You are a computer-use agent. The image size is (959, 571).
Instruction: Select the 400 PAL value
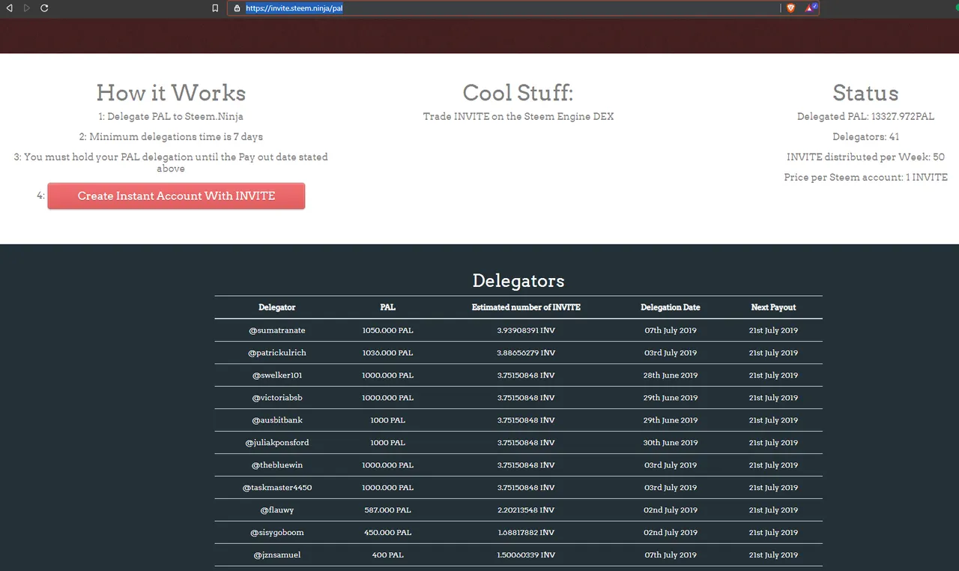[x=388, y=555]
